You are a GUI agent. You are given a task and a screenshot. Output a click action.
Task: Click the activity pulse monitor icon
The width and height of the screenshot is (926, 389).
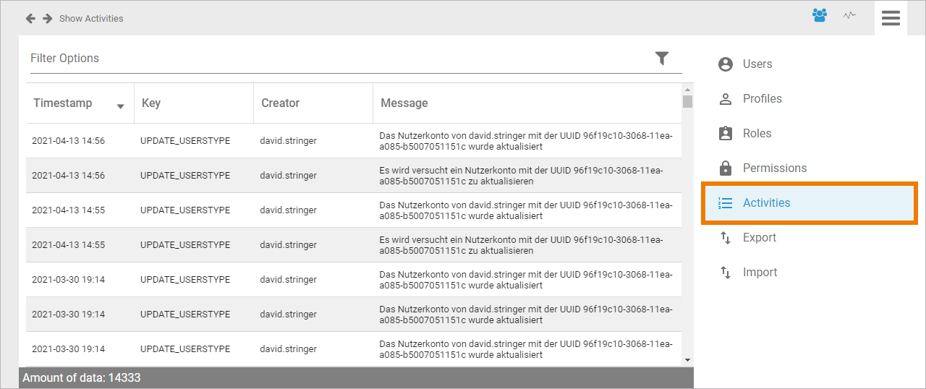click(x=849, y=15)
